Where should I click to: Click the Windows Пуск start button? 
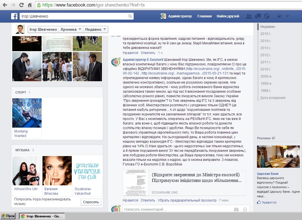(8, 216)
